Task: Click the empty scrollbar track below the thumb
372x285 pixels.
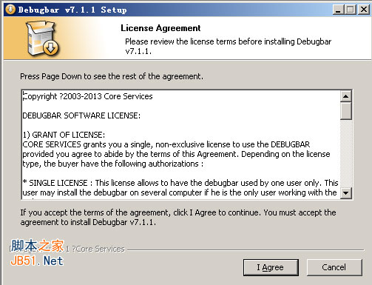Action: point(346,153)
